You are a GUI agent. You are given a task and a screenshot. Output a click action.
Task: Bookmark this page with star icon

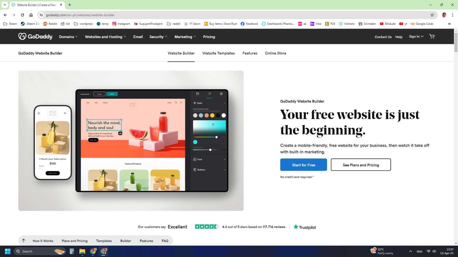tap(432, 15)
